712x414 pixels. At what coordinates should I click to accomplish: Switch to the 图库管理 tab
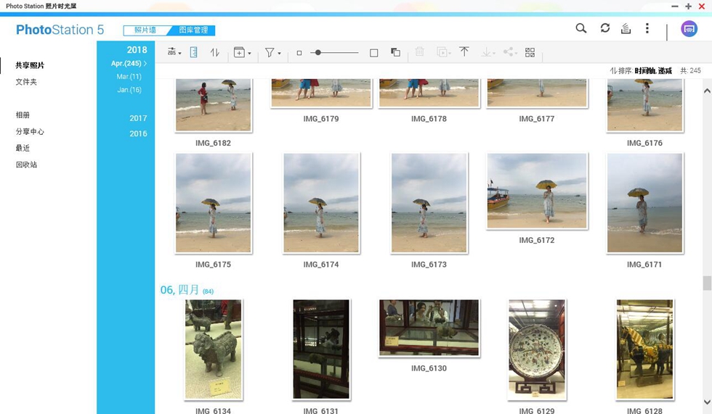pos(193,30)
